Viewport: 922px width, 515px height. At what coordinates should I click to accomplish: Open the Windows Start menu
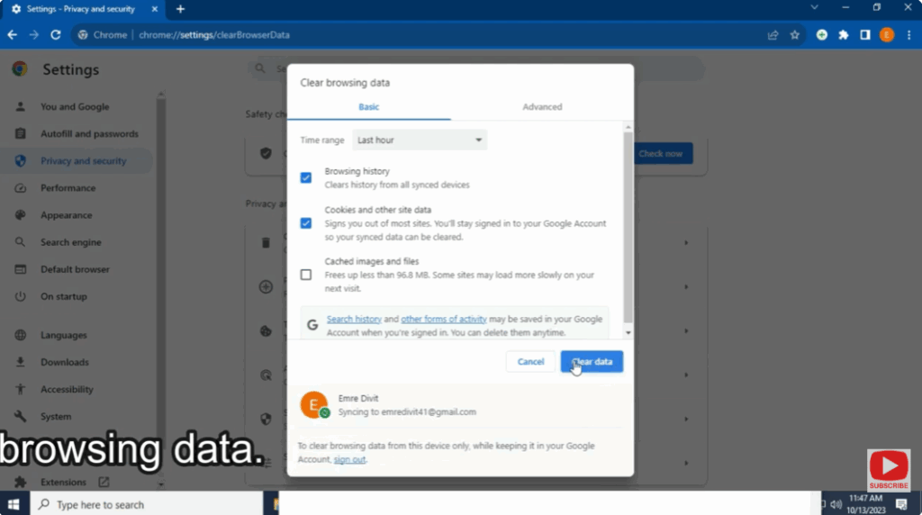click(x=14, y=504)
